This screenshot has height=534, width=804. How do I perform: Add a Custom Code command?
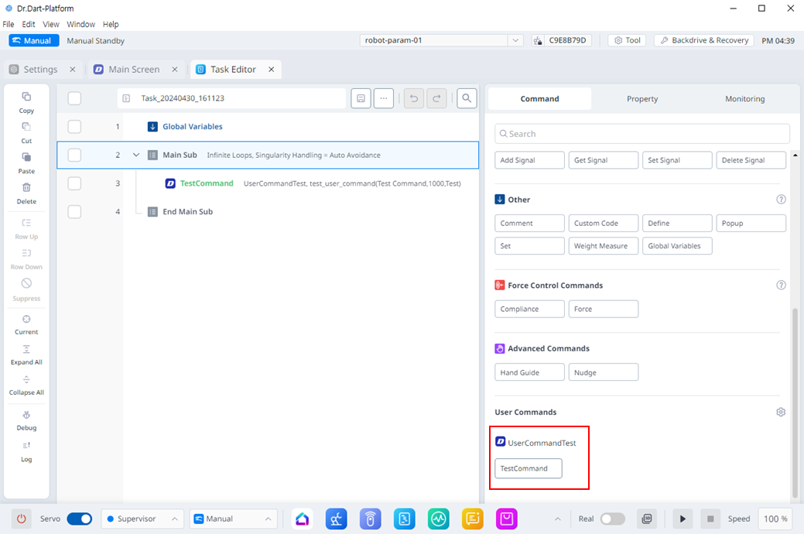603,223
